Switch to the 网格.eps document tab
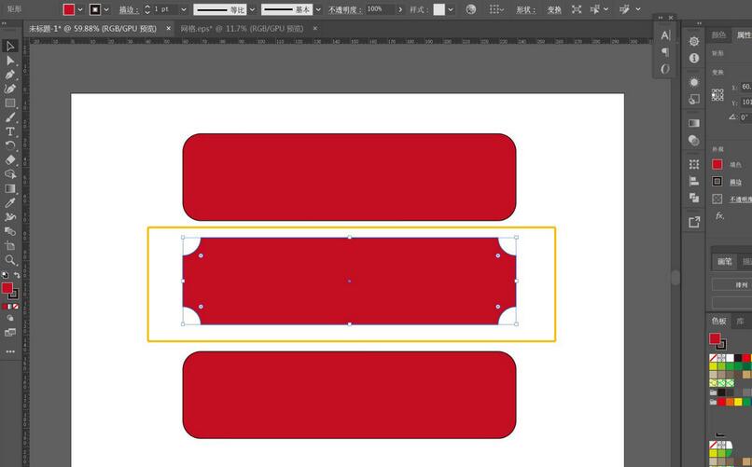752x467 pixels. coord(242,29)
